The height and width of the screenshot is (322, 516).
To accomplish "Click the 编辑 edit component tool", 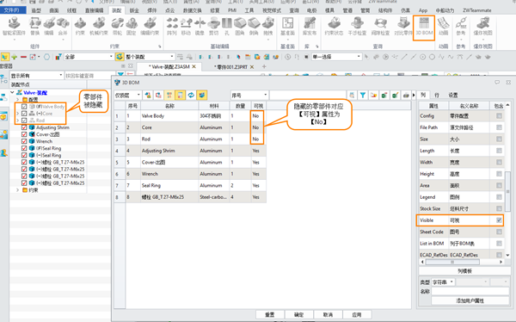I will coord(49,27).
